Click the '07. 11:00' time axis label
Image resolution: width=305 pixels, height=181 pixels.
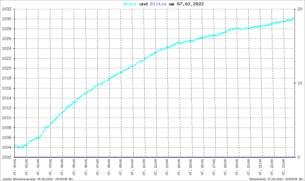tap(144, 167)
